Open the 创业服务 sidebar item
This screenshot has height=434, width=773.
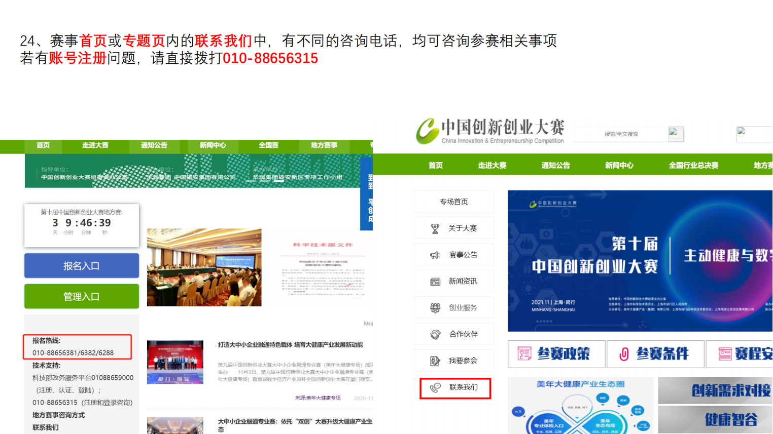454,307
